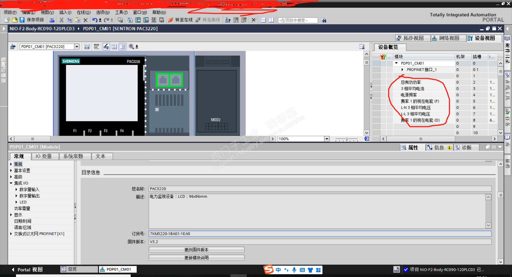Toggle page break display in device view

click(114, 47)
